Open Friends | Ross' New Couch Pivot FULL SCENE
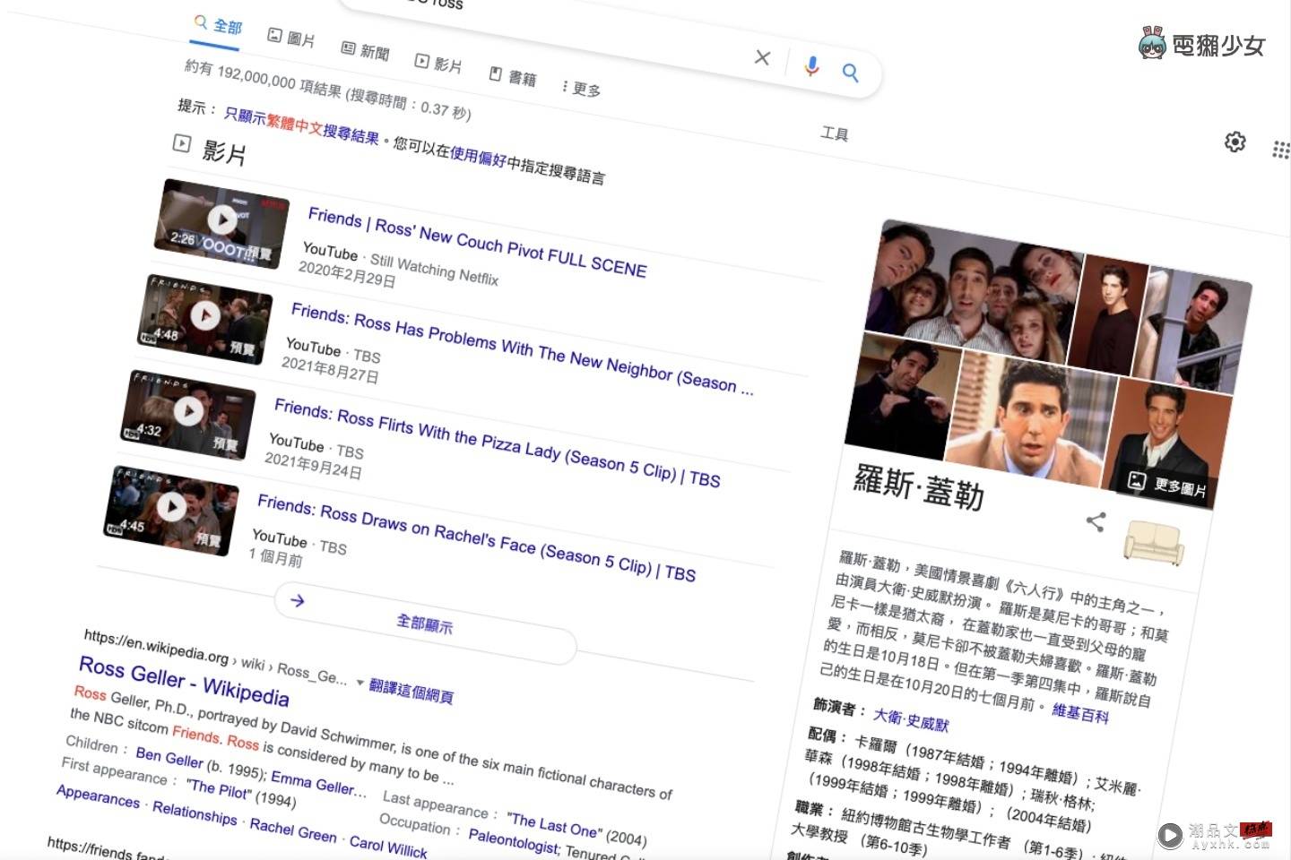Screen dimensions: 1291x860 point(477,242)
